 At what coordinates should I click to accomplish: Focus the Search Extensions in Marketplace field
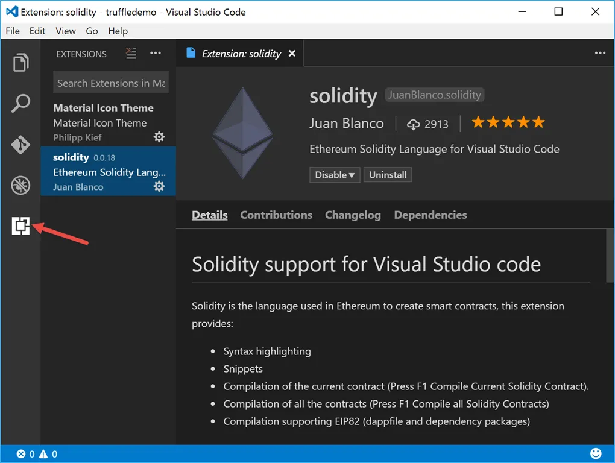click(111, 83)
